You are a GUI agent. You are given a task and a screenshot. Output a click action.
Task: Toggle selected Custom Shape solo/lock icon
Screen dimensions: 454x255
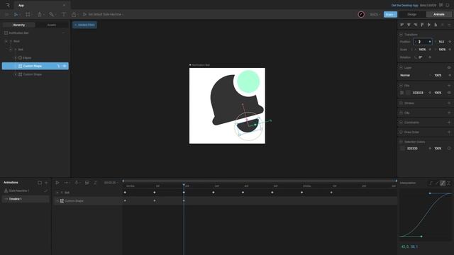[59, 66]
